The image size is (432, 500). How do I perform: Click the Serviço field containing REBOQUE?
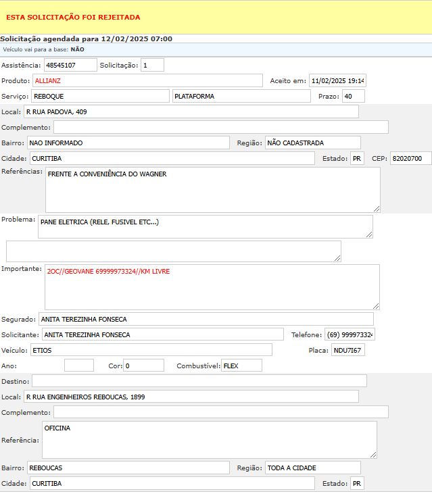click(100, 96)
